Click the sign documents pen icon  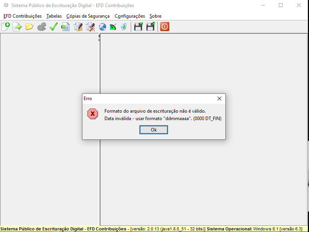78,27
